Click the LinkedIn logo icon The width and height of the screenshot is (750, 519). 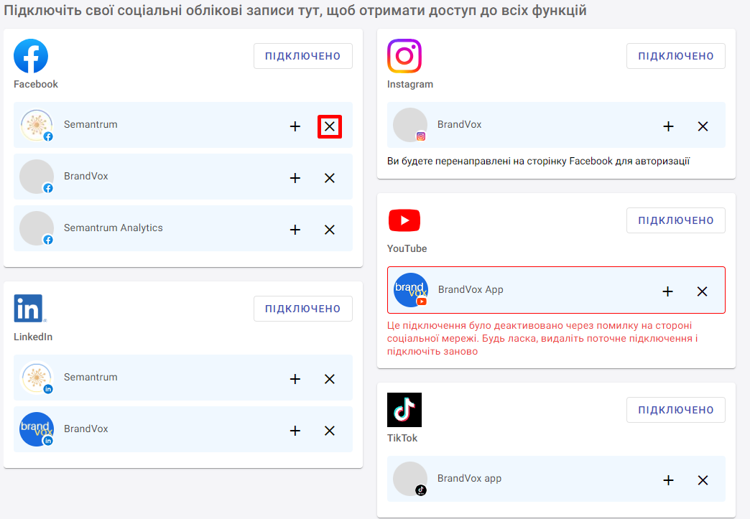pos(29,308)
